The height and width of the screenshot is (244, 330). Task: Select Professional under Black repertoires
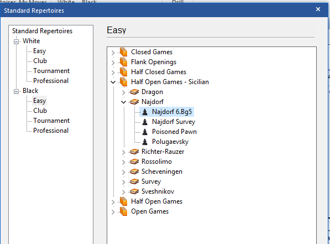[51, 131]
